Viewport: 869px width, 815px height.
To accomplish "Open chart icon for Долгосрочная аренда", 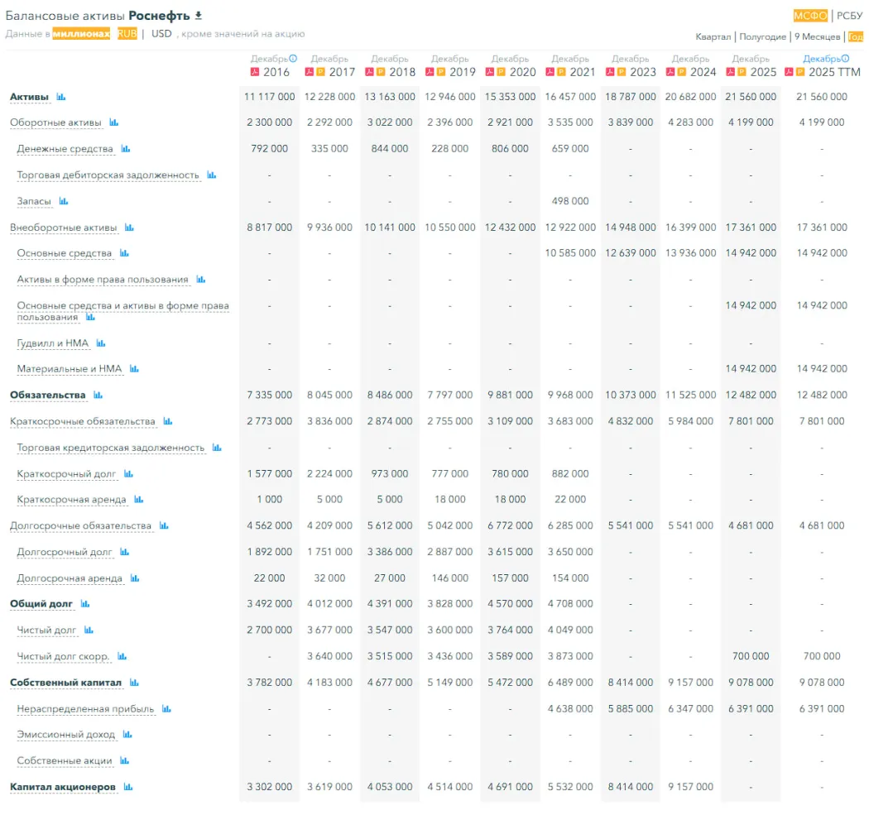I will (135, 578).
